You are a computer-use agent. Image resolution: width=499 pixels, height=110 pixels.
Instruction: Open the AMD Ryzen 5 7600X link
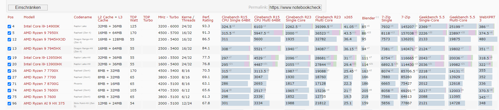click(x=41, y=90)
